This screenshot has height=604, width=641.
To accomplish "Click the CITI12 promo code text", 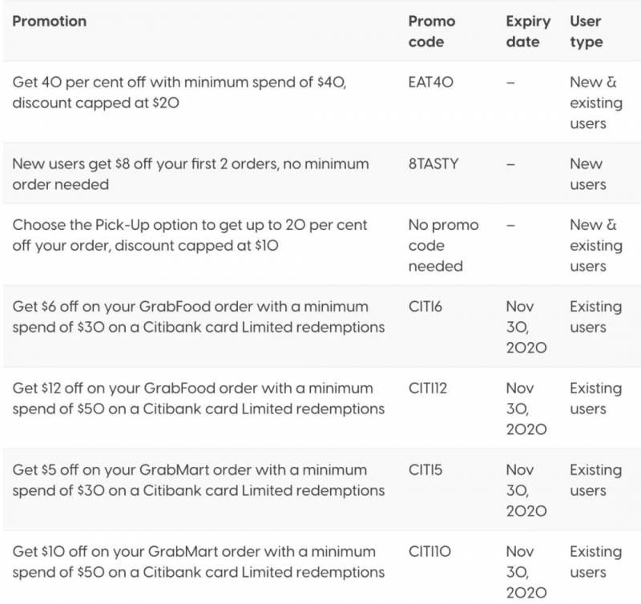I will [428, 388].
